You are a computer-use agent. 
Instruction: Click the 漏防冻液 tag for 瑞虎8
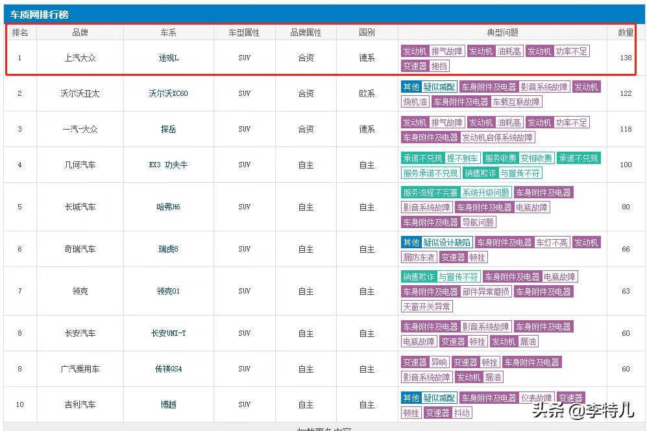[419, 257]
